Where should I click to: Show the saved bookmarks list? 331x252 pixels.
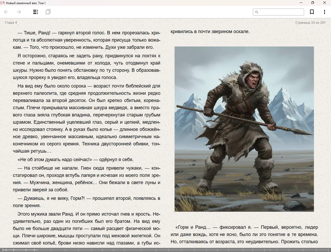48,12
